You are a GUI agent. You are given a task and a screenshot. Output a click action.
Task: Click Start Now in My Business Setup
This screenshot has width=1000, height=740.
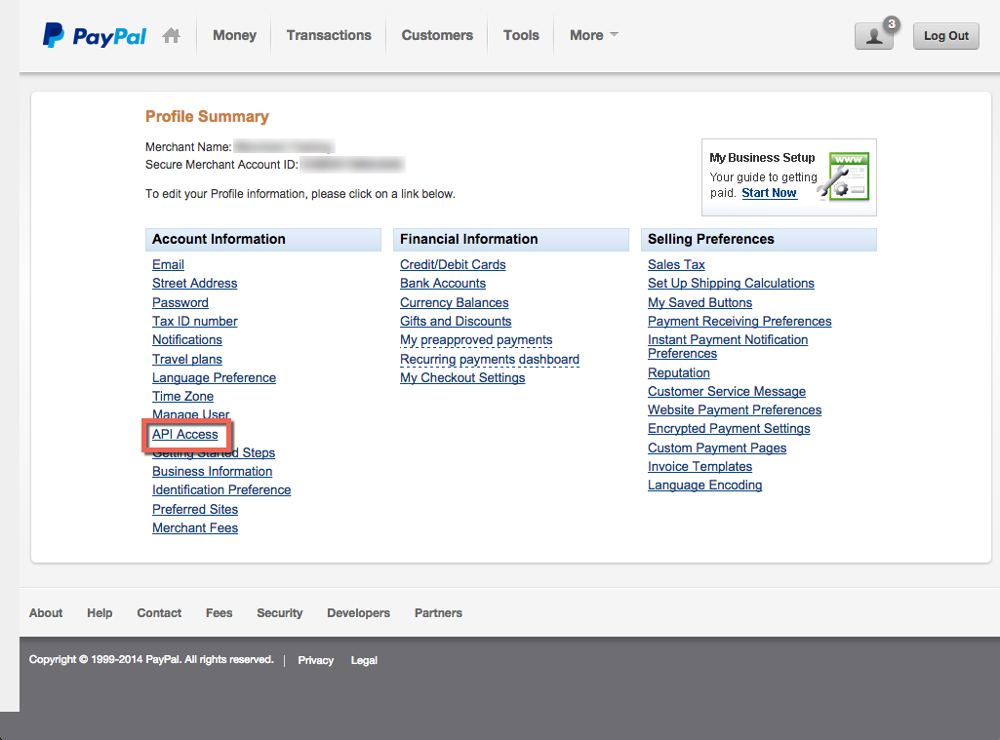tap(769, 192)
